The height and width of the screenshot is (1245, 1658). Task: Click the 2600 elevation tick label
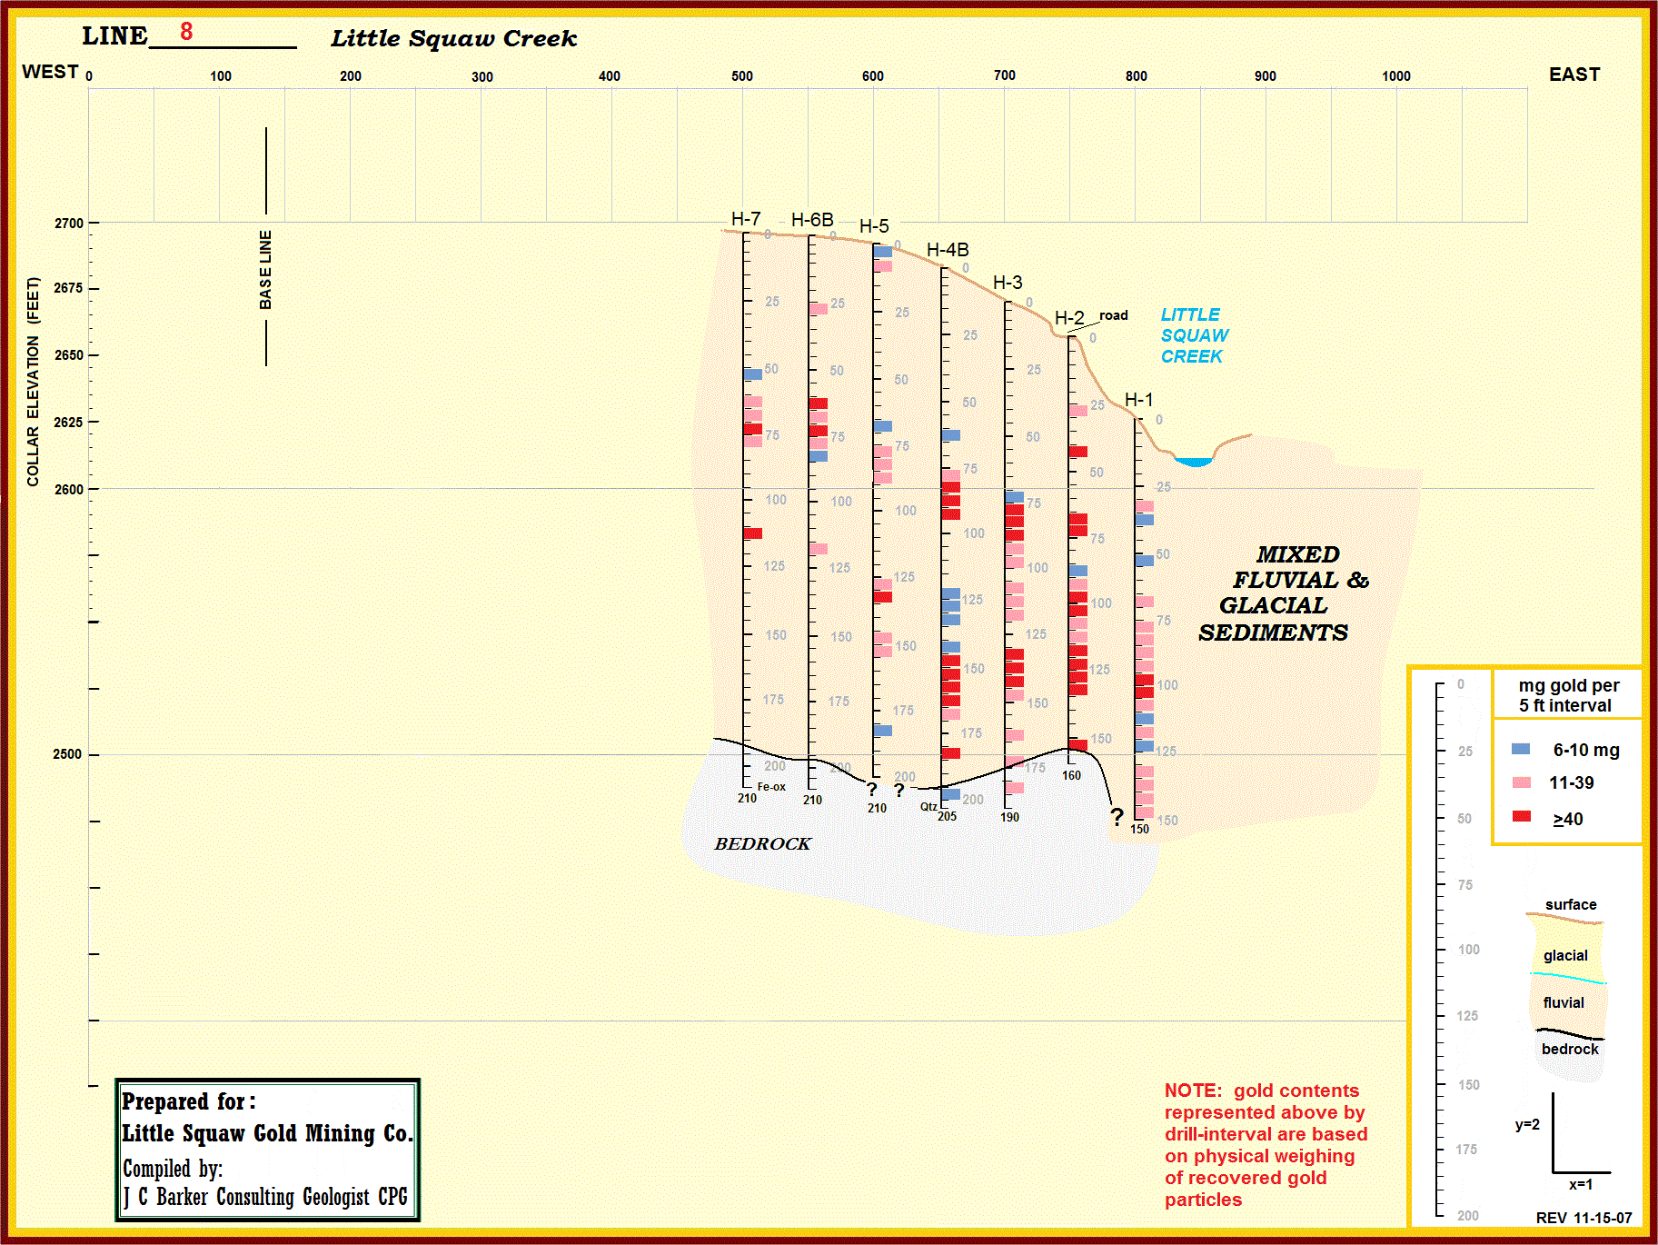[x=69, y=490]
